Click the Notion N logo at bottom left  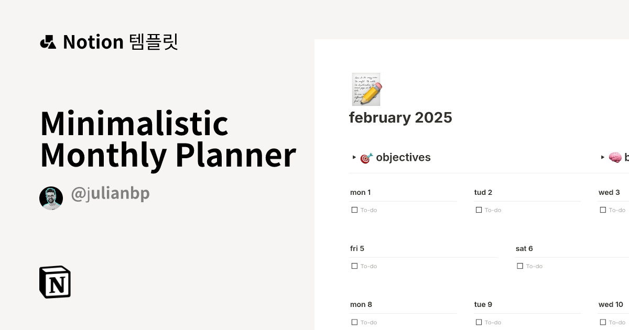(55, 282)
